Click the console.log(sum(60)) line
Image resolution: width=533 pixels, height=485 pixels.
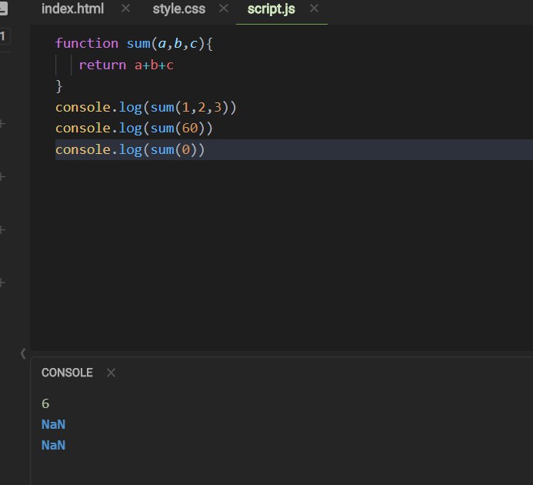pos(134,129)
